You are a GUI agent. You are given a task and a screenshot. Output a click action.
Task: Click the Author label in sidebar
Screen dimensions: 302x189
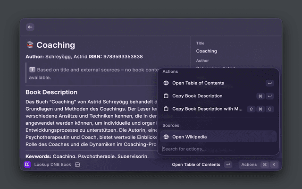coord(202,60)
